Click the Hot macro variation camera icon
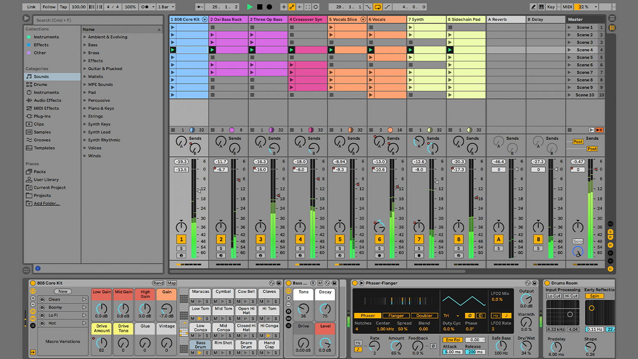The width and height of the screenshot is (638, 359). 42,324
